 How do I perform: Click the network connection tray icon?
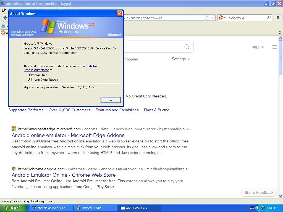[263, 208]
